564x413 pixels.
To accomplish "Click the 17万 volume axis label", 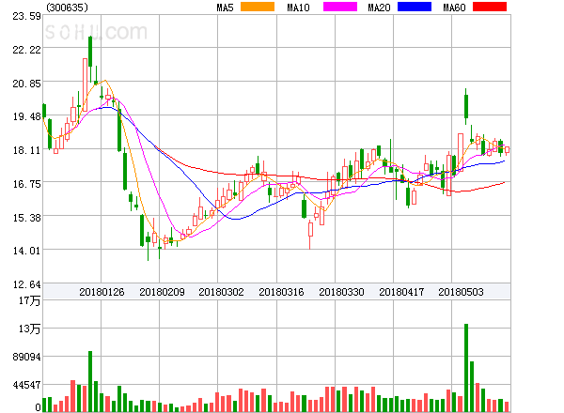I will 29,300.
